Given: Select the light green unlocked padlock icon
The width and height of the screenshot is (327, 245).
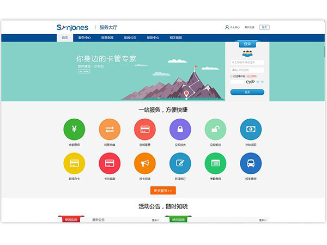Looking at the screenshot, I should click(x=215, y=129).
